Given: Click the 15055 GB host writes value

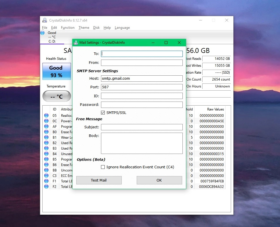Looking at the screenshot, I should [x=217, y=66].
